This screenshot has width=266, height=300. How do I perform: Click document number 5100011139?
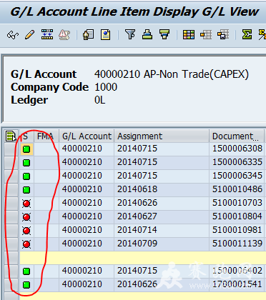tap(237, 244)
